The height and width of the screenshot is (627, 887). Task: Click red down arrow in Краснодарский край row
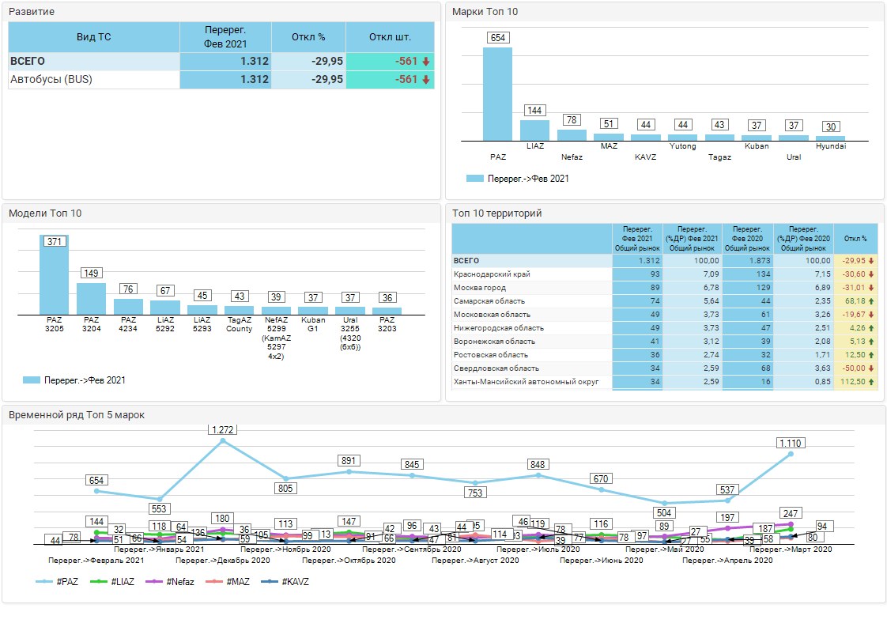[x=870, y=274]
